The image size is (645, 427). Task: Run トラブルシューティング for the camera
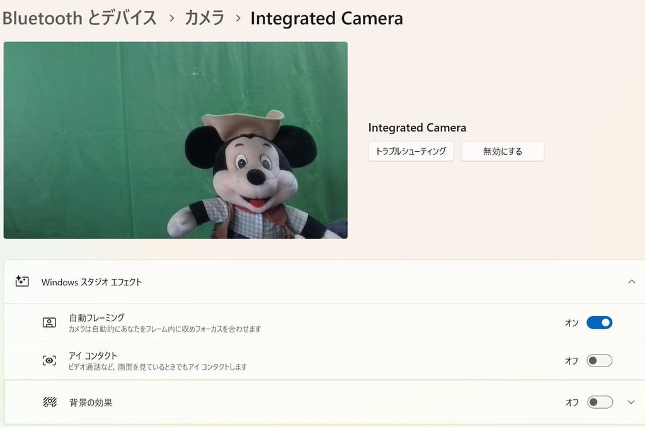tap(411, 151)
